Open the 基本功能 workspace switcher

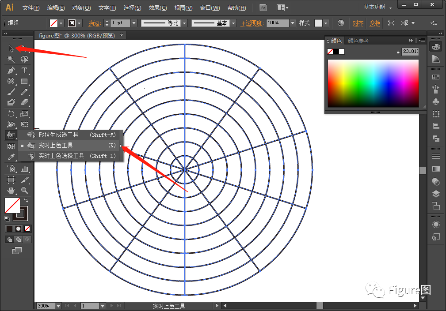click(377, 7)
